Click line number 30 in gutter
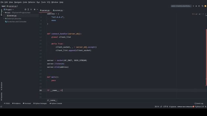This screenshot has width=207, height=116. [40, 90]
